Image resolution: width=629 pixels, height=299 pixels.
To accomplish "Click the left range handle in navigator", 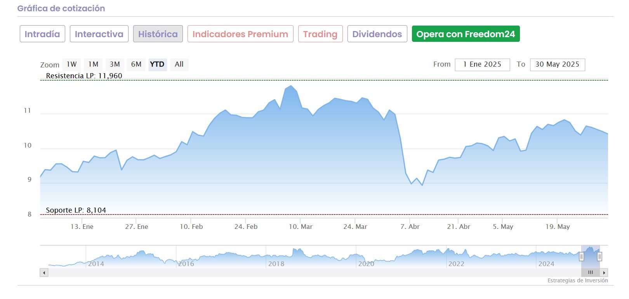I will coord(581,256).
